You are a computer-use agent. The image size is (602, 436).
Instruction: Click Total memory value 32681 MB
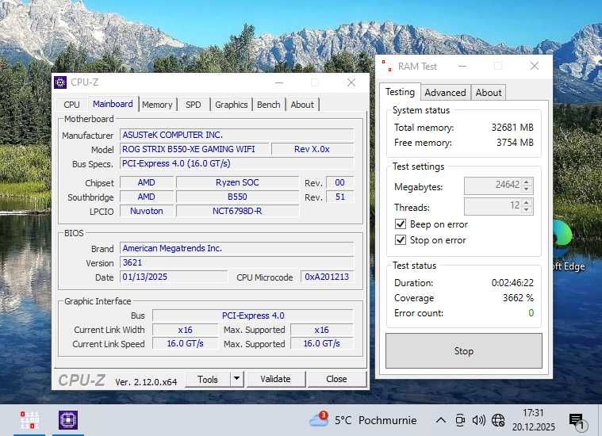pyautogui.click(x=512, y=127)
